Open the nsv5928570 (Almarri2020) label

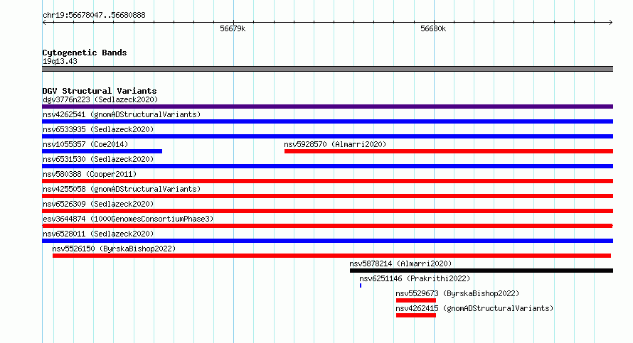335,144
